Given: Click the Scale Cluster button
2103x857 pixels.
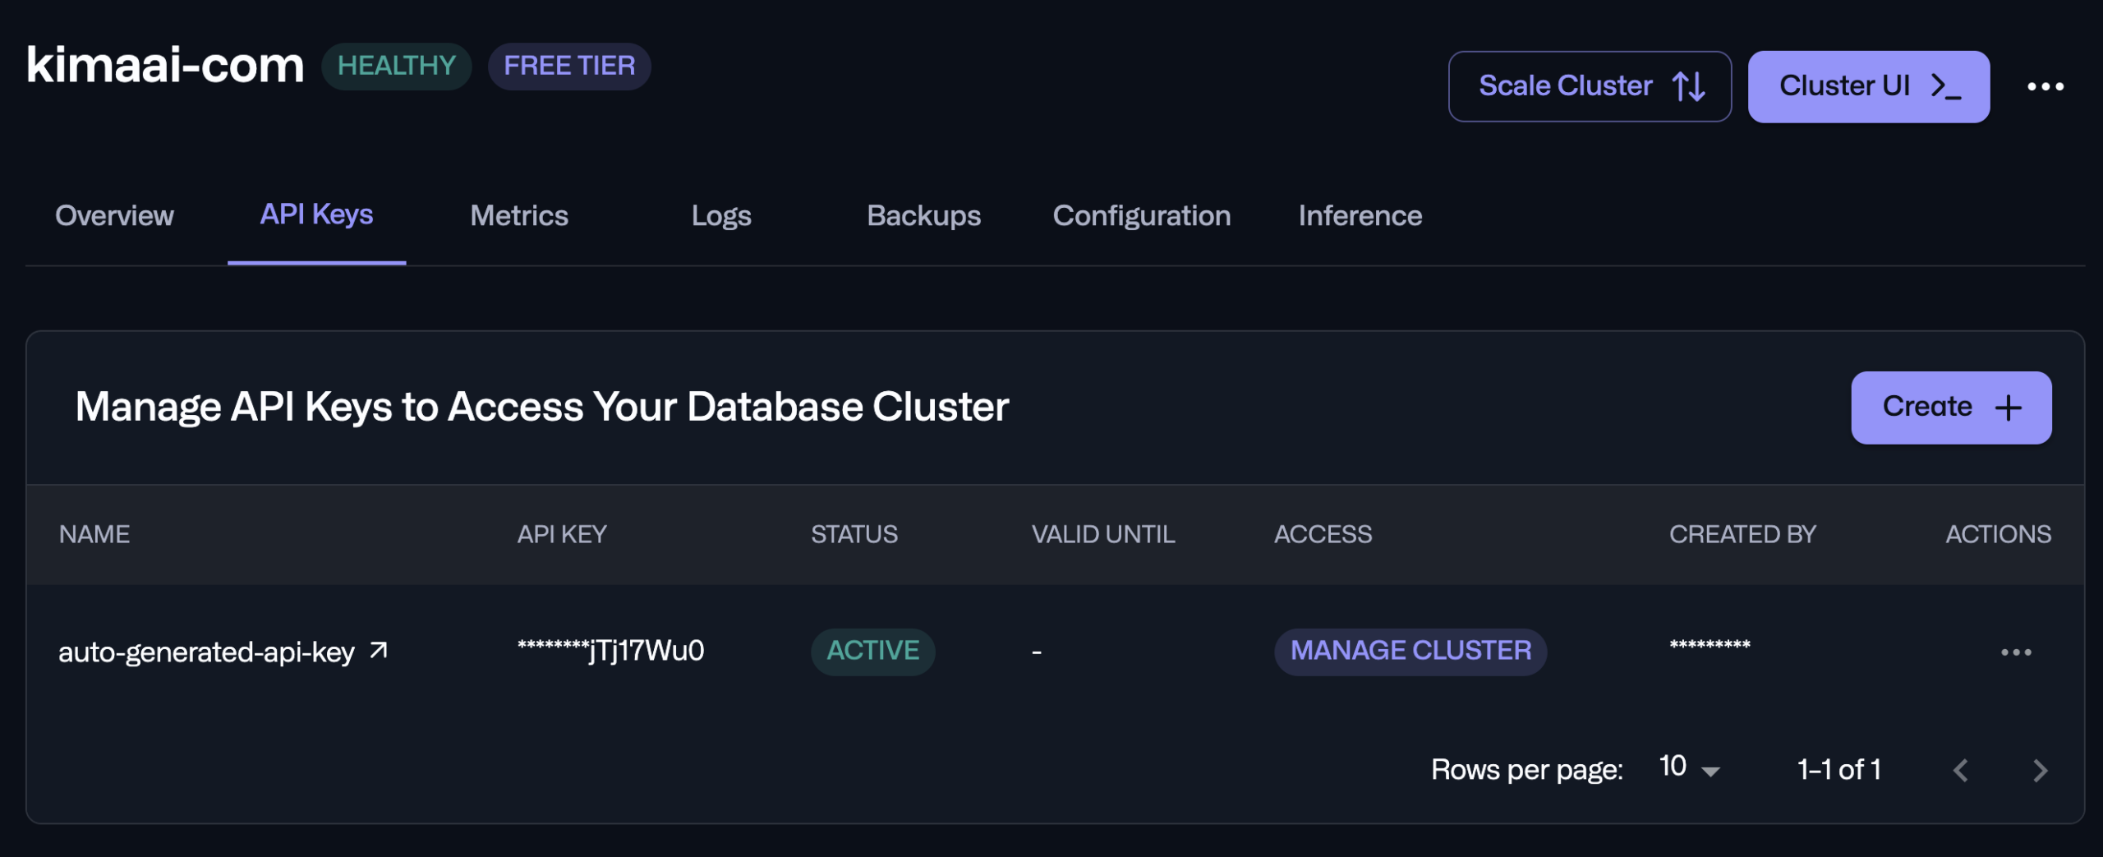Looking at the screenshot, I should [1589, 86].
